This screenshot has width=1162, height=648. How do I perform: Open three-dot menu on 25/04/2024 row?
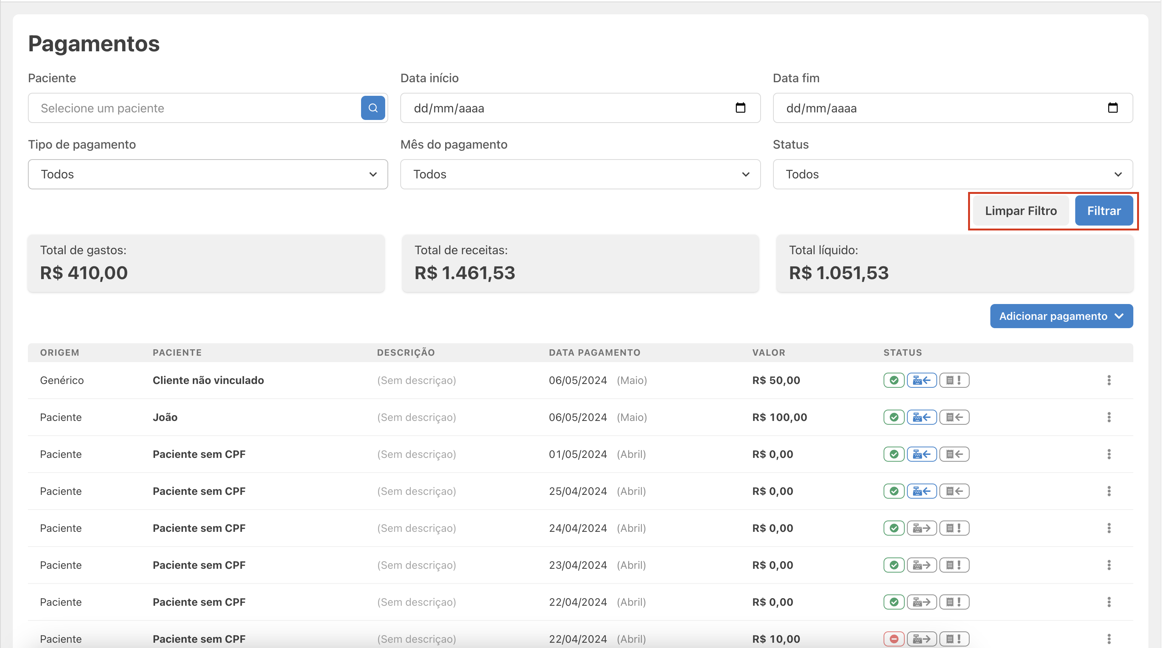(1109, 491)
